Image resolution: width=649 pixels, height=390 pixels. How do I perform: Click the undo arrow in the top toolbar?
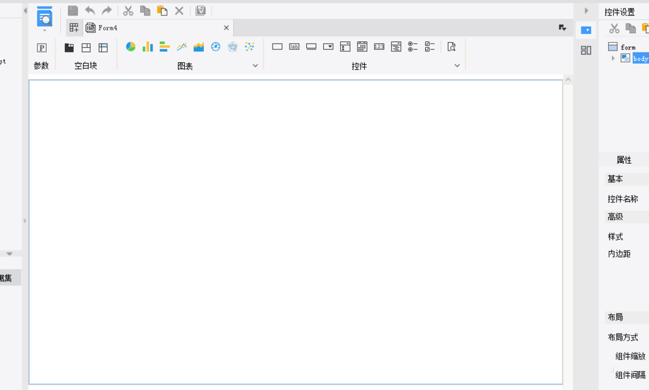(90, 10)
